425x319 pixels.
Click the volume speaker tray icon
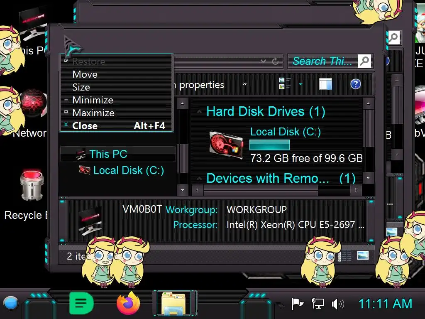point(338,304)
